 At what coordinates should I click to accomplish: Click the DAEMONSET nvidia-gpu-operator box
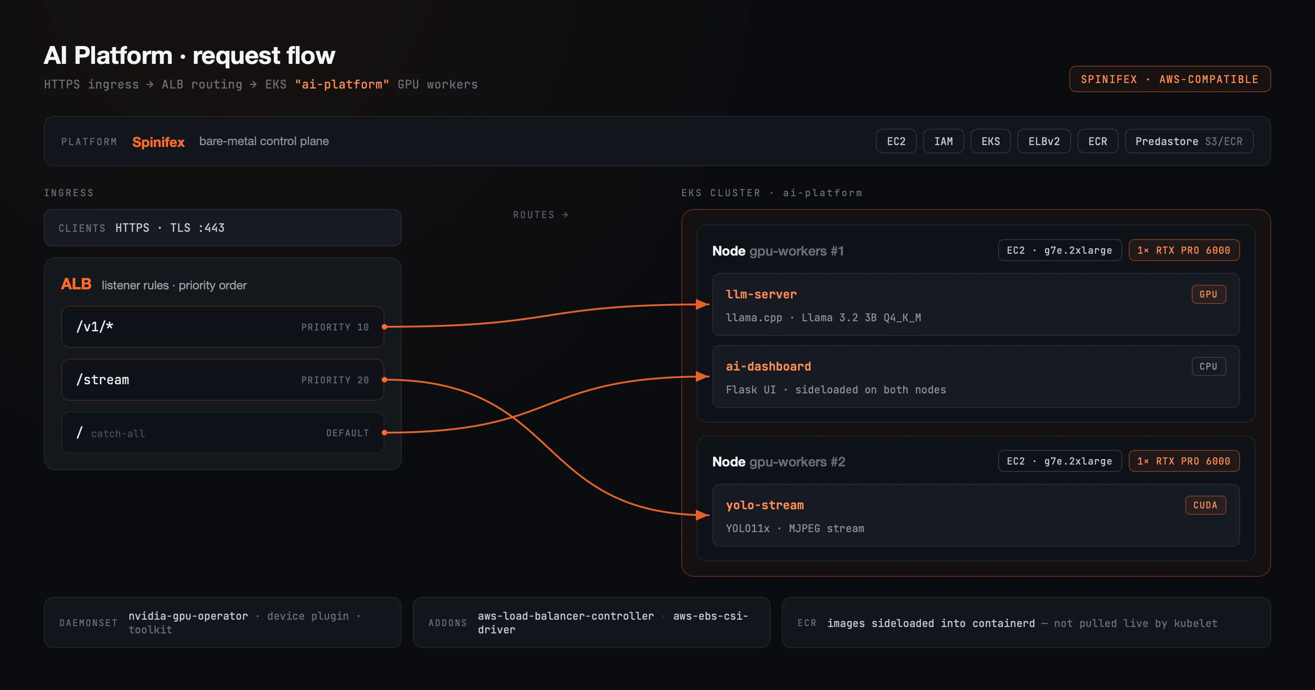coord(222,622)
